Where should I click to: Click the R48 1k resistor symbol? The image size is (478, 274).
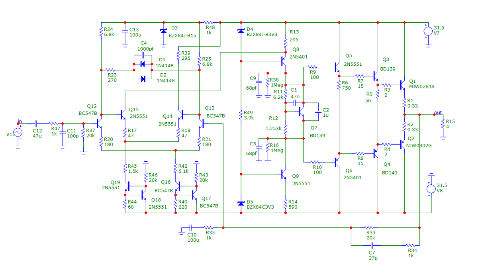[209, 22]
